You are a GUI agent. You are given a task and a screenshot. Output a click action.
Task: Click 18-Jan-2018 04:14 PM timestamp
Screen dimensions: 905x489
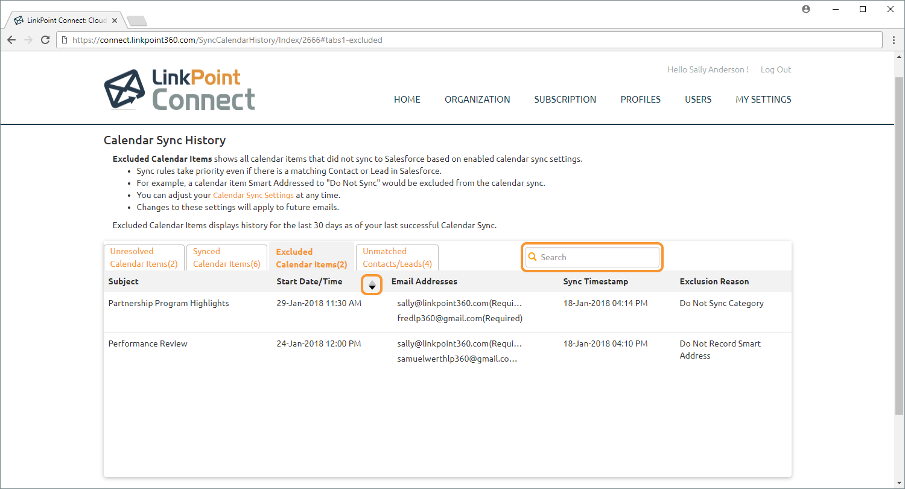[x=605, y=303]
